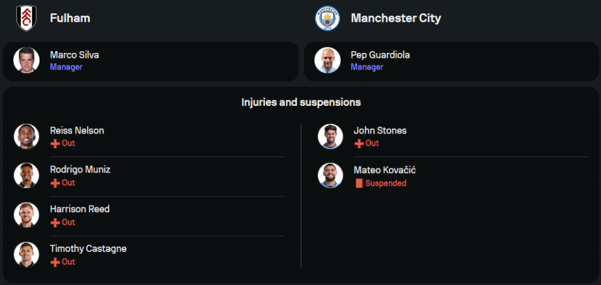Image resolution: width=601 pixels, height=285 pixels.
Task: Click the injury cross icon under Timothy Castagne
Action: click(x=55, y=262)
